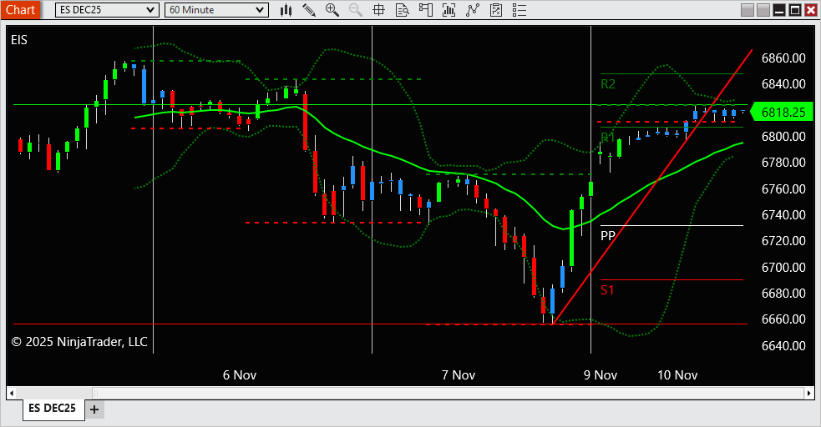
Task: Click the 6800.00 price axis label
Action: 783,137
